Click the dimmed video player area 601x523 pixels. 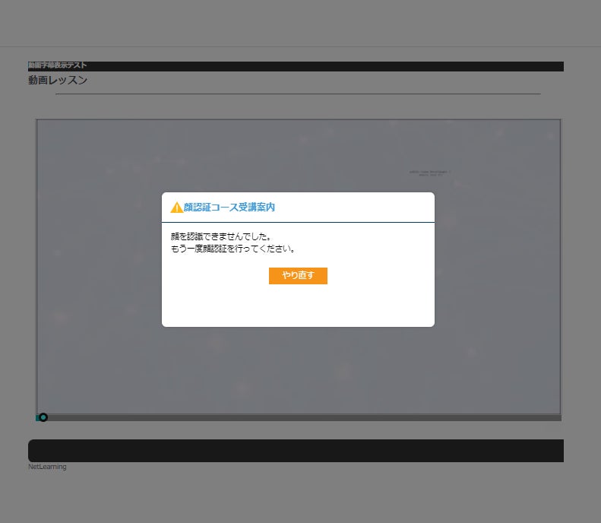299,267
